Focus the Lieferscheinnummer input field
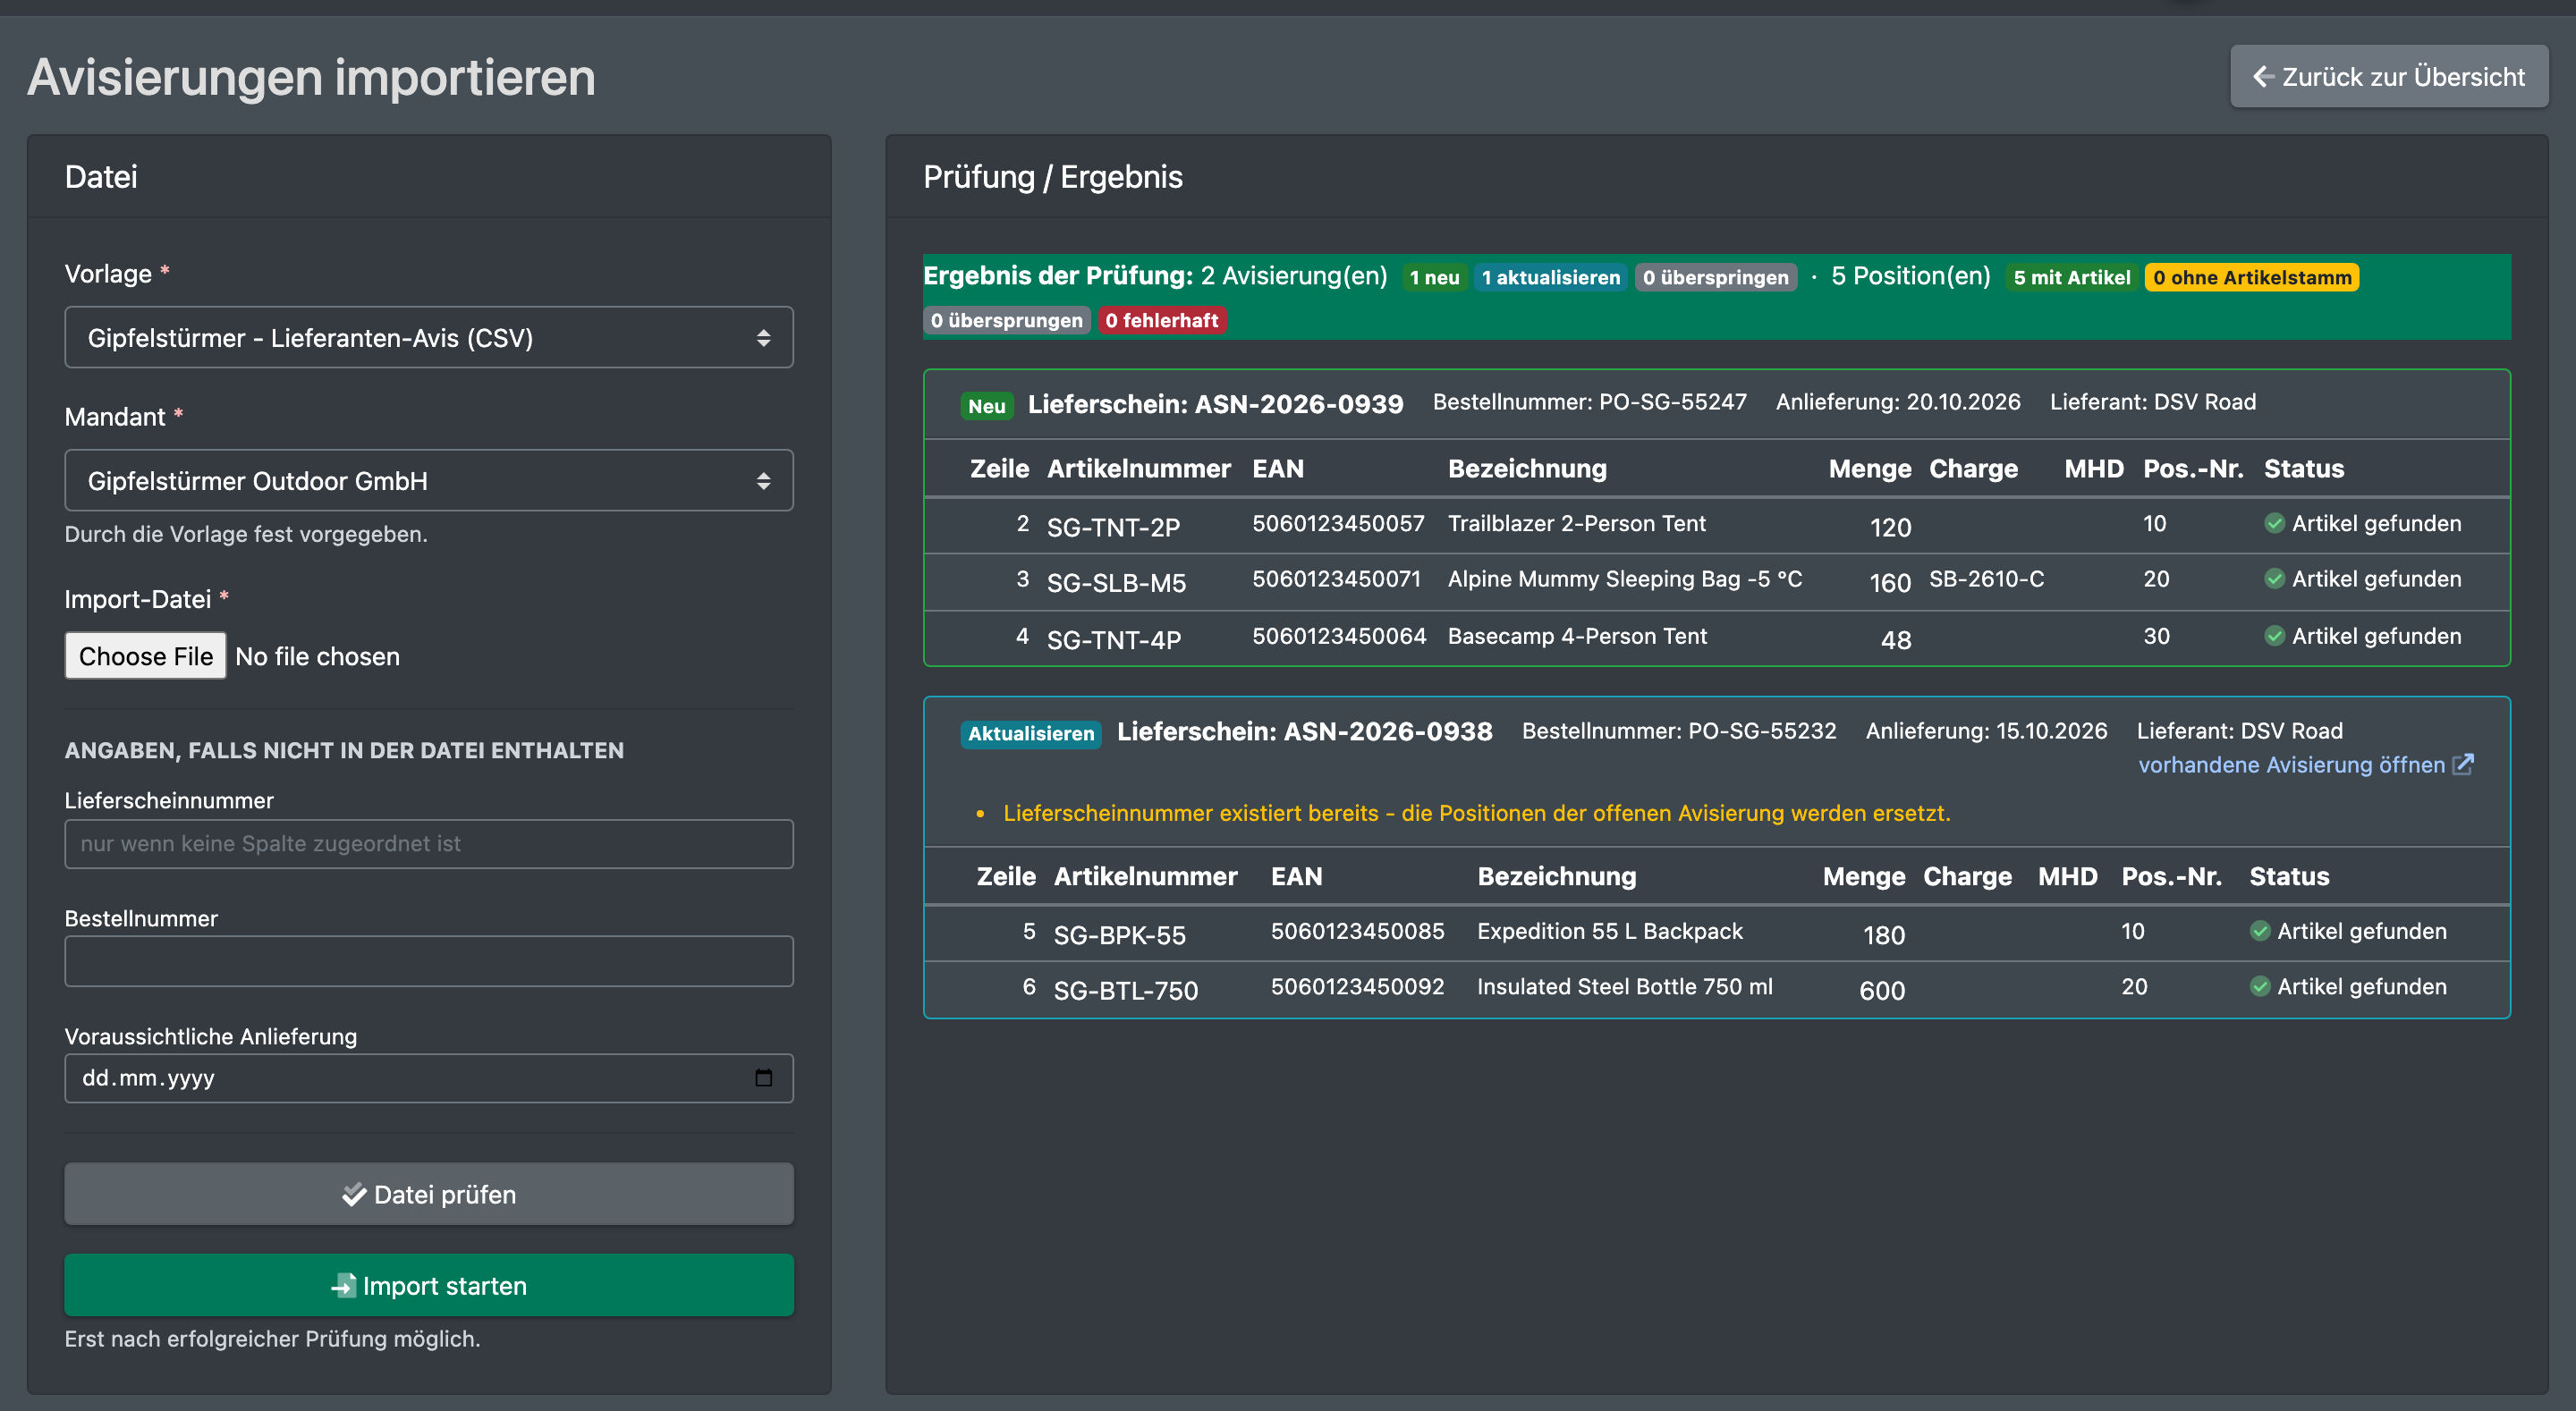 pyautogui.click(x=429, y=844)
